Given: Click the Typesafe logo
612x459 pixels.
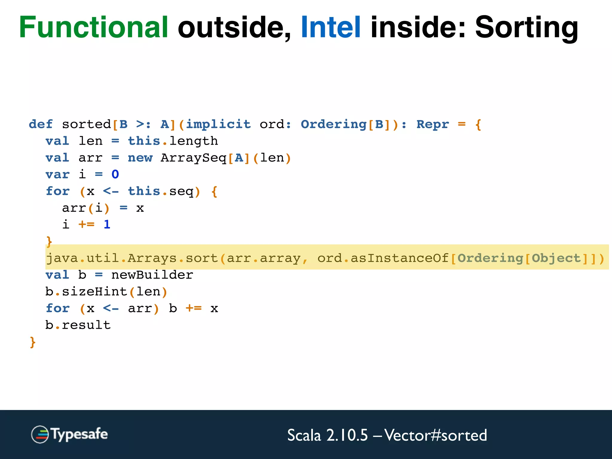Looking at the screenshot, I should [69, 434].
